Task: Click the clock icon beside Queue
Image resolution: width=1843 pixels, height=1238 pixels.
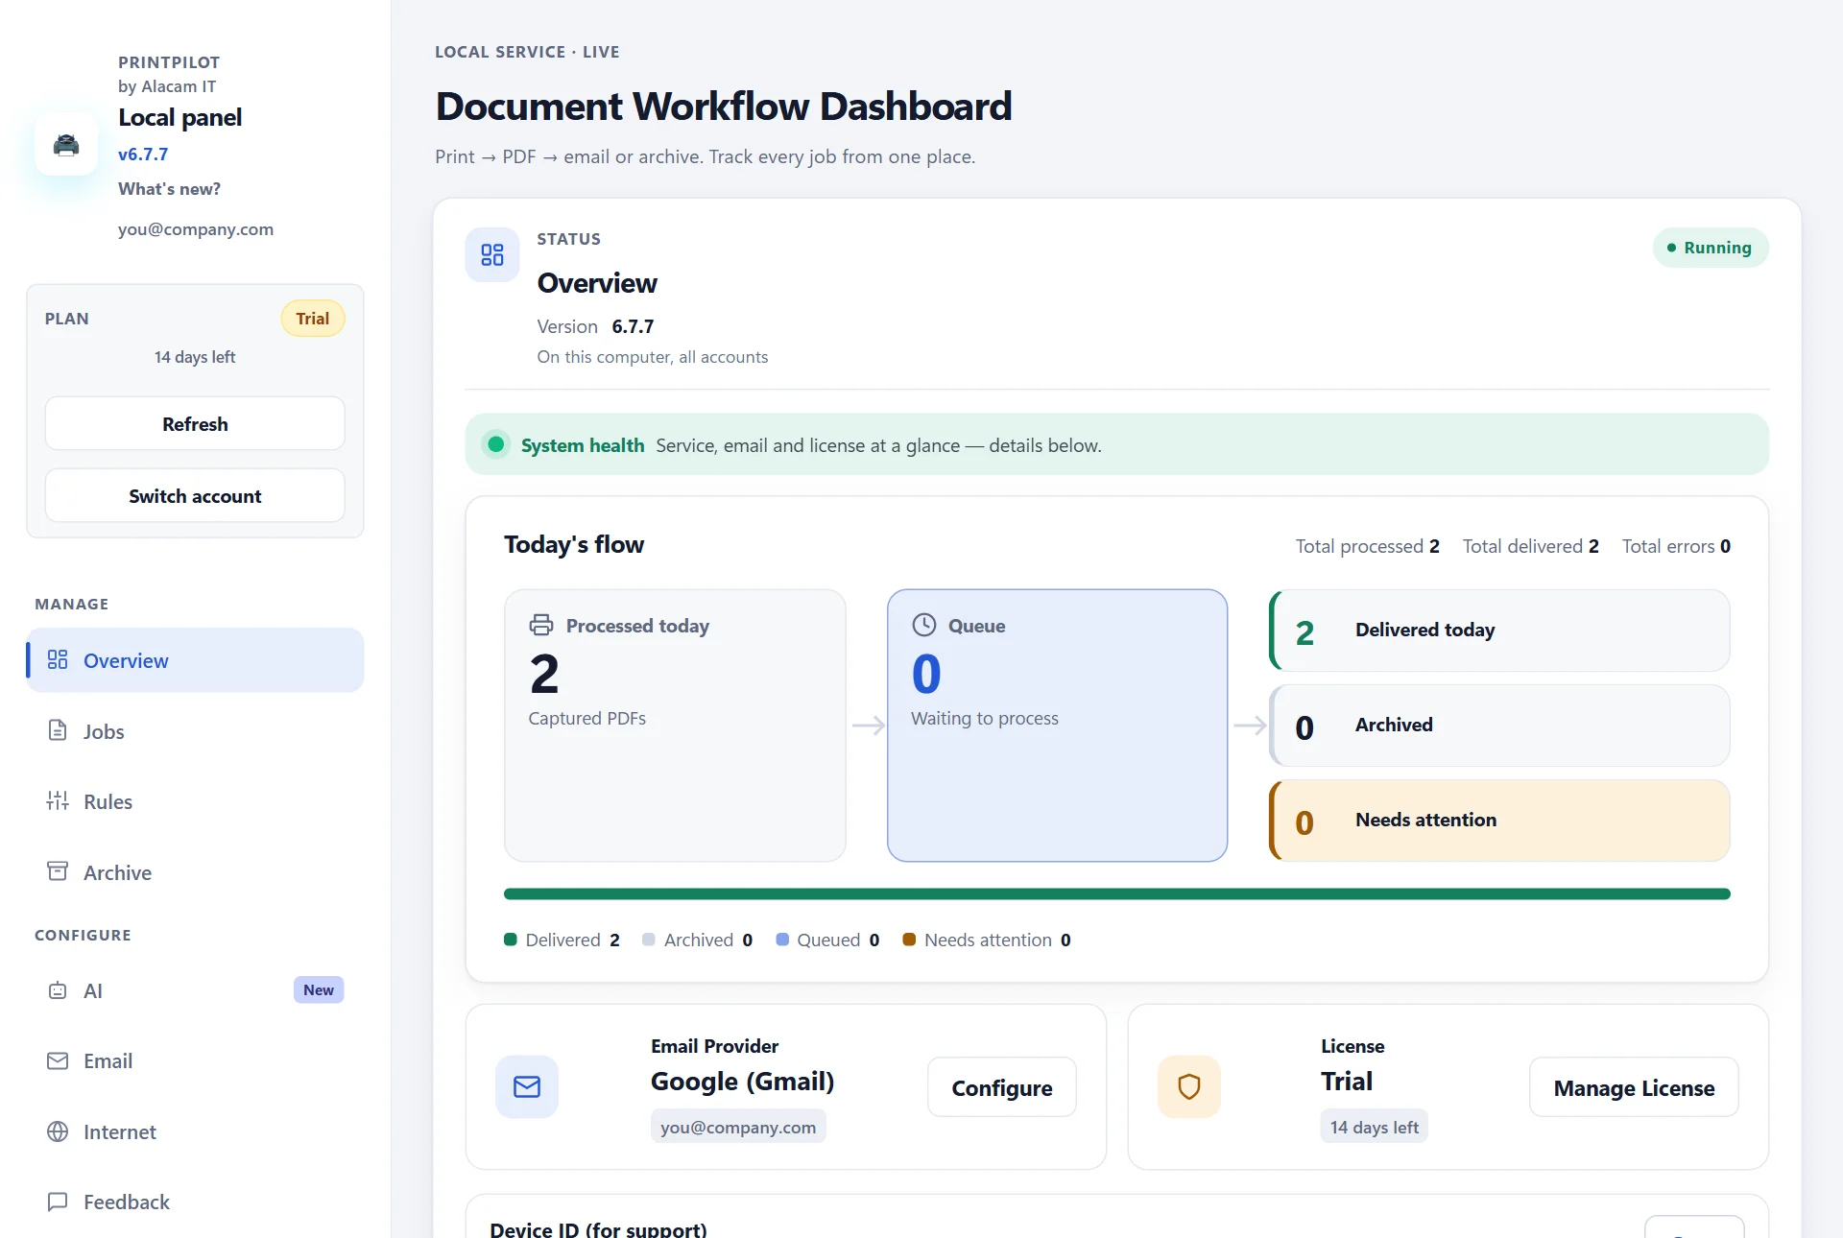Action: (923, 625)
